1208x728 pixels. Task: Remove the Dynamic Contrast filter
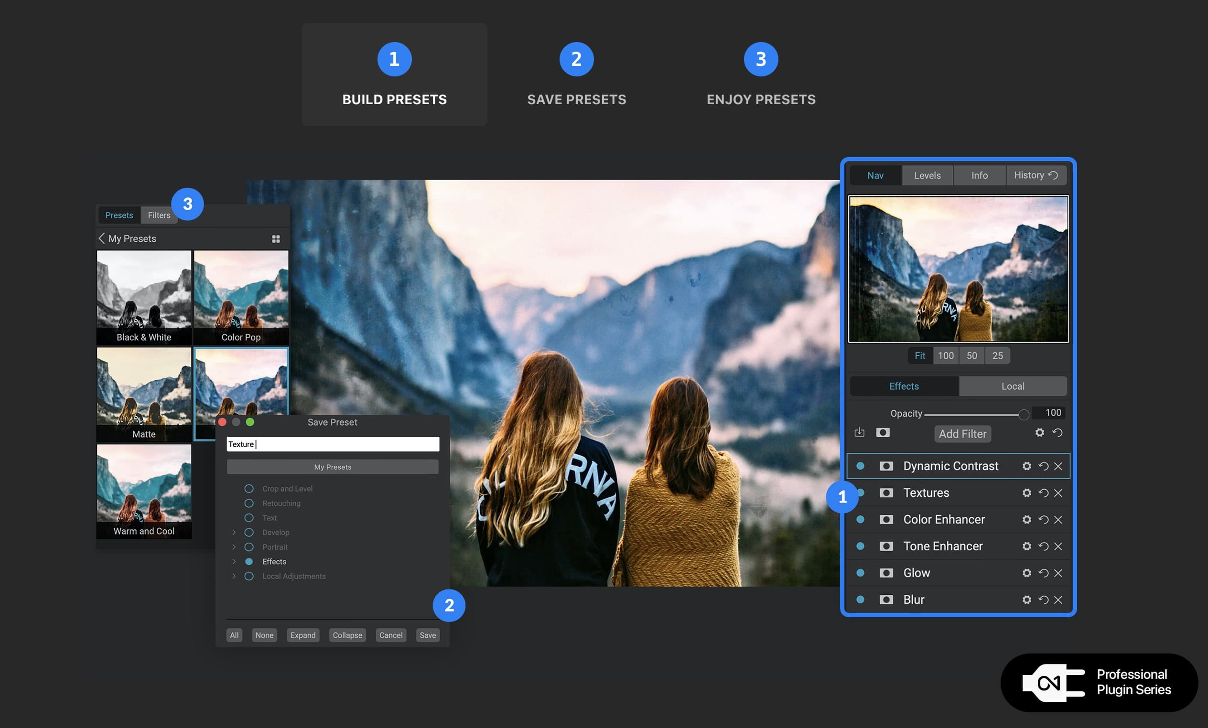pyautogui.click(x=1058, y=466)
